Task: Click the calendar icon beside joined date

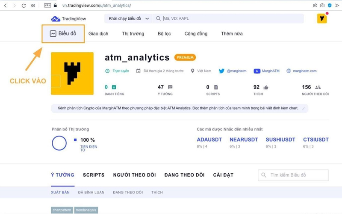Action: [138, 71]
